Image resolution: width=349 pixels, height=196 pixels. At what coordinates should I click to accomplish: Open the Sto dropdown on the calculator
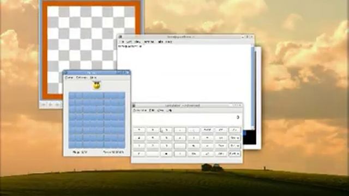point(234,138)
